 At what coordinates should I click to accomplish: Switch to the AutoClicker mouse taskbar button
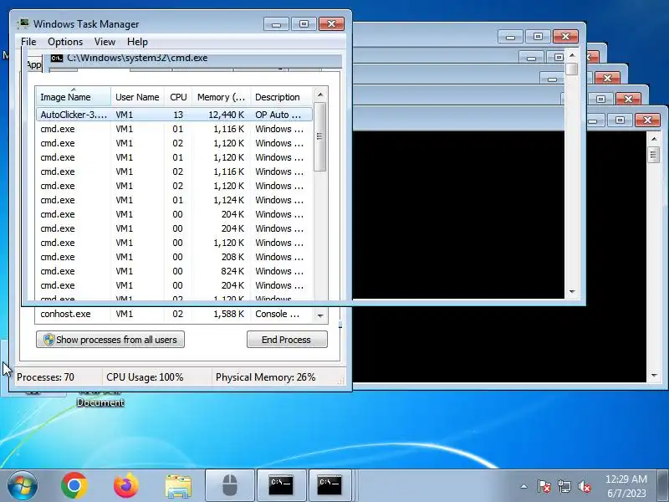coord(230,486)
